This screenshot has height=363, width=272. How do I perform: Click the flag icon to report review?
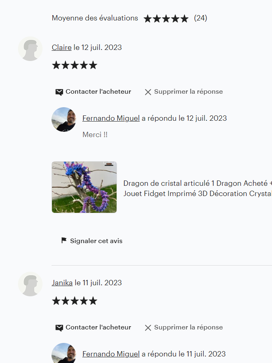click(64, 240)
